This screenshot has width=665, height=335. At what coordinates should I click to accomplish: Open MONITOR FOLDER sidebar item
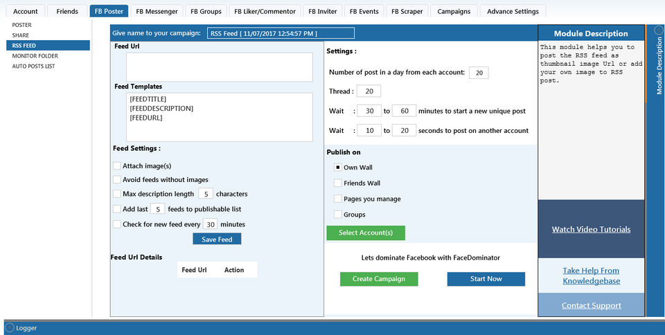35,56
